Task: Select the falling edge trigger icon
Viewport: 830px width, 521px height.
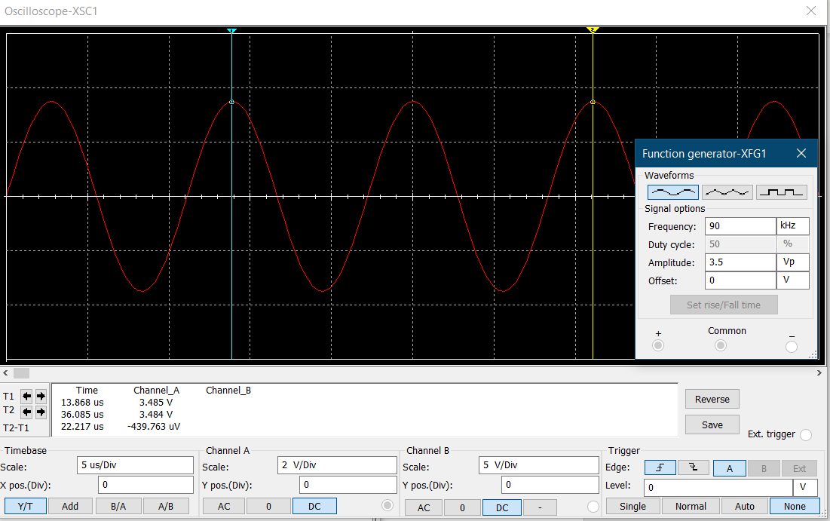Action: tap(692, 467)
